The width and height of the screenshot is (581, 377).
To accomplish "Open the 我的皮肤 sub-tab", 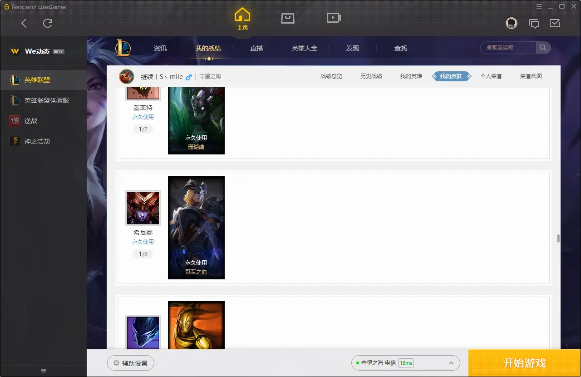I will 451,76.
